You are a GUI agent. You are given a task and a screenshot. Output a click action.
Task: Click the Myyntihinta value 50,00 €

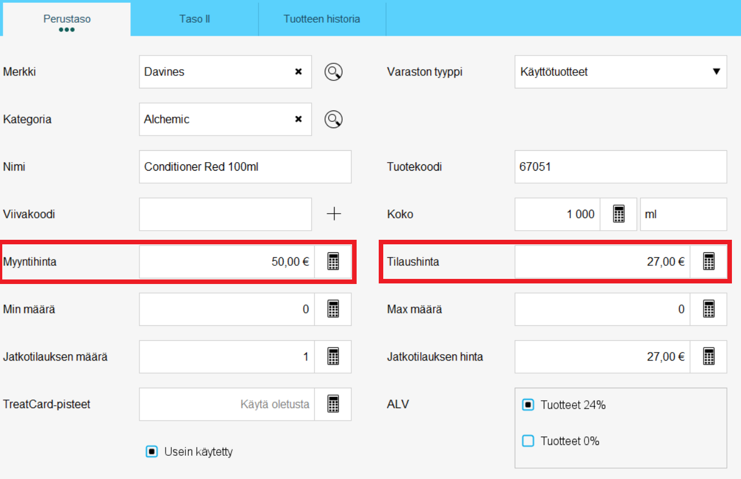click(227, 262)
